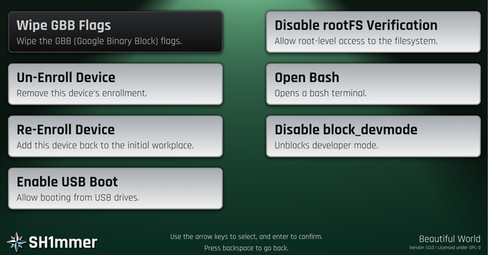Click 'Wipe the GBB (Google Binary Block) flags' text
This screenshot has height=255, width=488.
[x=99, y=41]
